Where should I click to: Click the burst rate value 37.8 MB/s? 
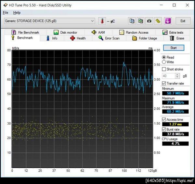click(175, 134)
